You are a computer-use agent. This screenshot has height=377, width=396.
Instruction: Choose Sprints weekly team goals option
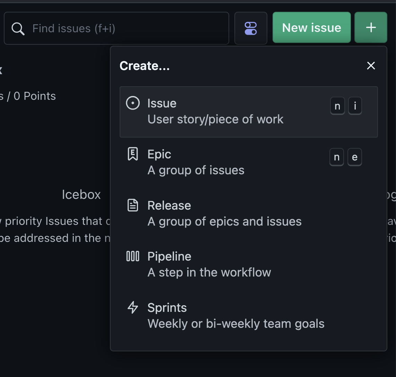[x=236, y=316]
